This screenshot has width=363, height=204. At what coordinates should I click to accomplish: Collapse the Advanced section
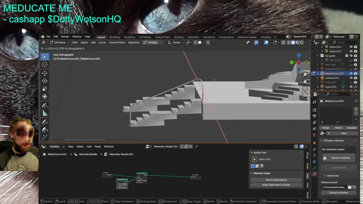coord(325,176)
